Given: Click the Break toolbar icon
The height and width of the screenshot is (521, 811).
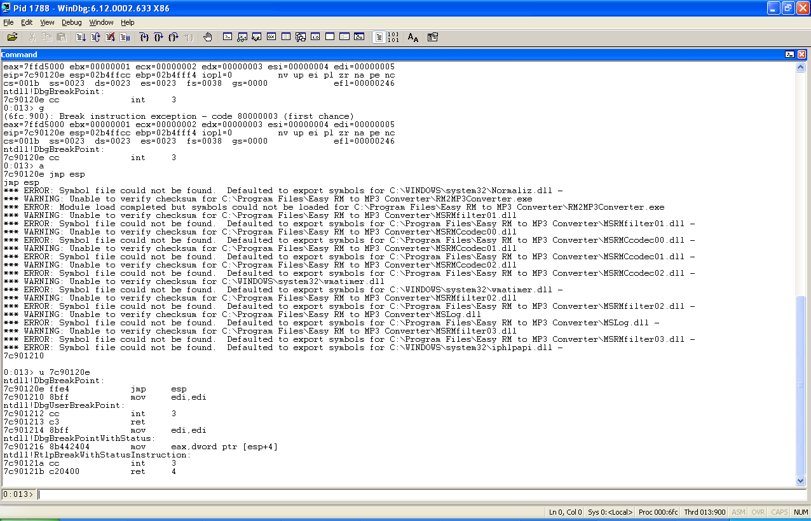Looking at the screenshot, I should tap(125, 37).
